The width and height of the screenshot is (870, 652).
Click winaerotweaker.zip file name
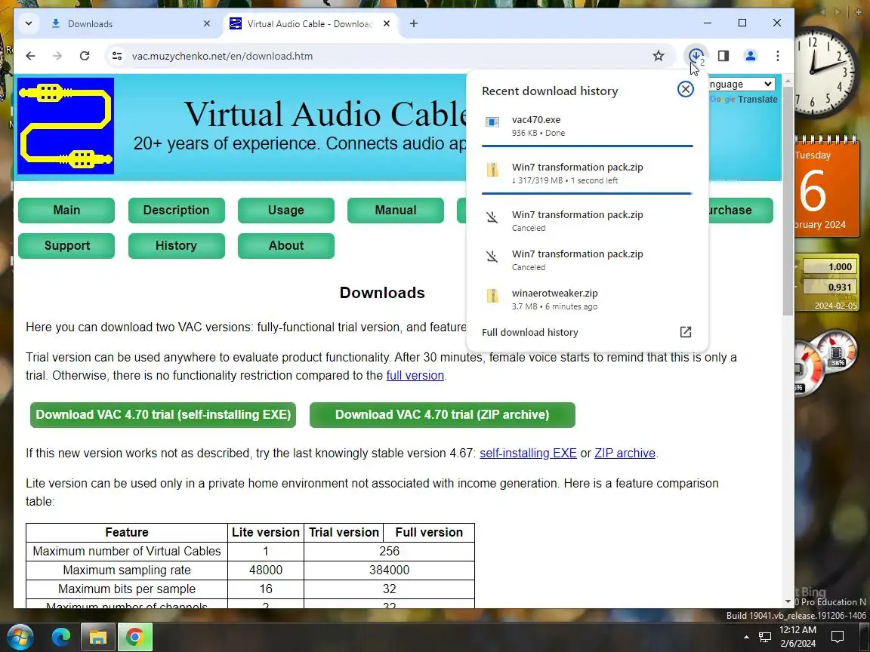(x=555, y=294)
